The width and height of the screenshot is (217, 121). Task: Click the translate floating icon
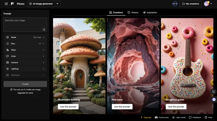coord(213,92)
